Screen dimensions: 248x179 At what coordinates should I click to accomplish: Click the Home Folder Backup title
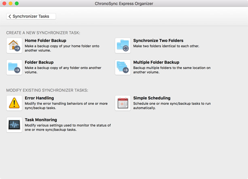(46, 40)
